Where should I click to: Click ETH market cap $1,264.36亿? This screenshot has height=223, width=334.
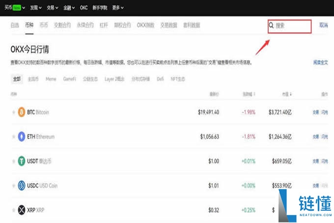[x=280, y=136]
